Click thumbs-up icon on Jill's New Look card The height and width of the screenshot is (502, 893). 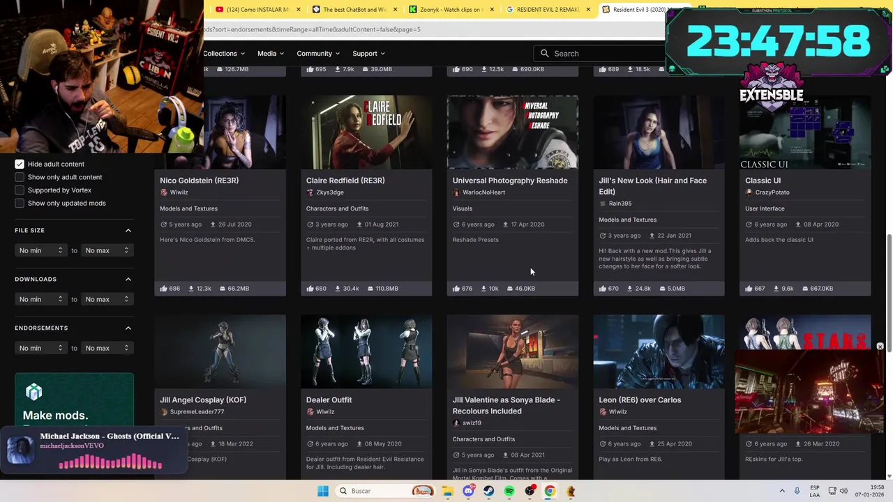click(x=602, y=288)
